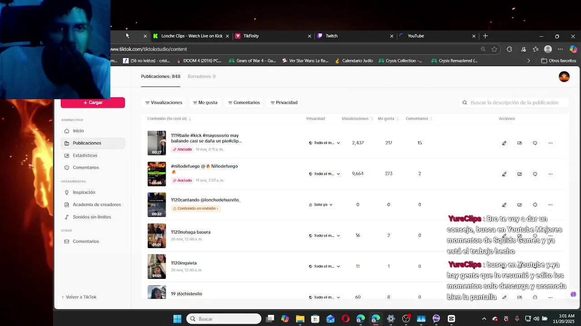Switch to the Publicaciones: 848 tab
The image size is (581, 326).
pos(161,77)
